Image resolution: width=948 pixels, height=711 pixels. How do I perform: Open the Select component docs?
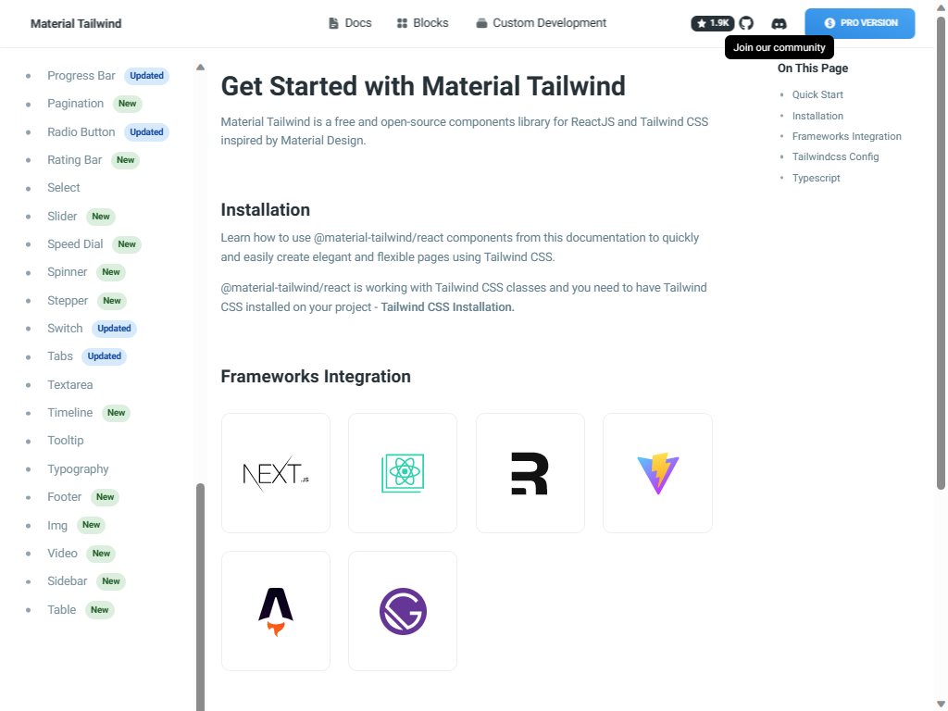click(x=63, y=187)
